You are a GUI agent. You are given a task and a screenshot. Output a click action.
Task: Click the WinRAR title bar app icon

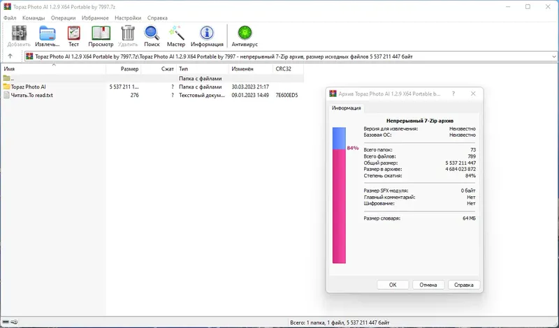pyautogui.click(x=7, y=6)
